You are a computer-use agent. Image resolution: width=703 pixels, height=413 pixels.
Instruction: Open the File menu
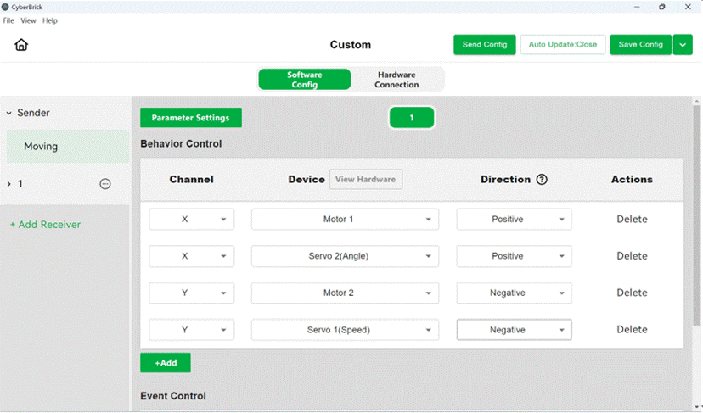tap(8, 20)
